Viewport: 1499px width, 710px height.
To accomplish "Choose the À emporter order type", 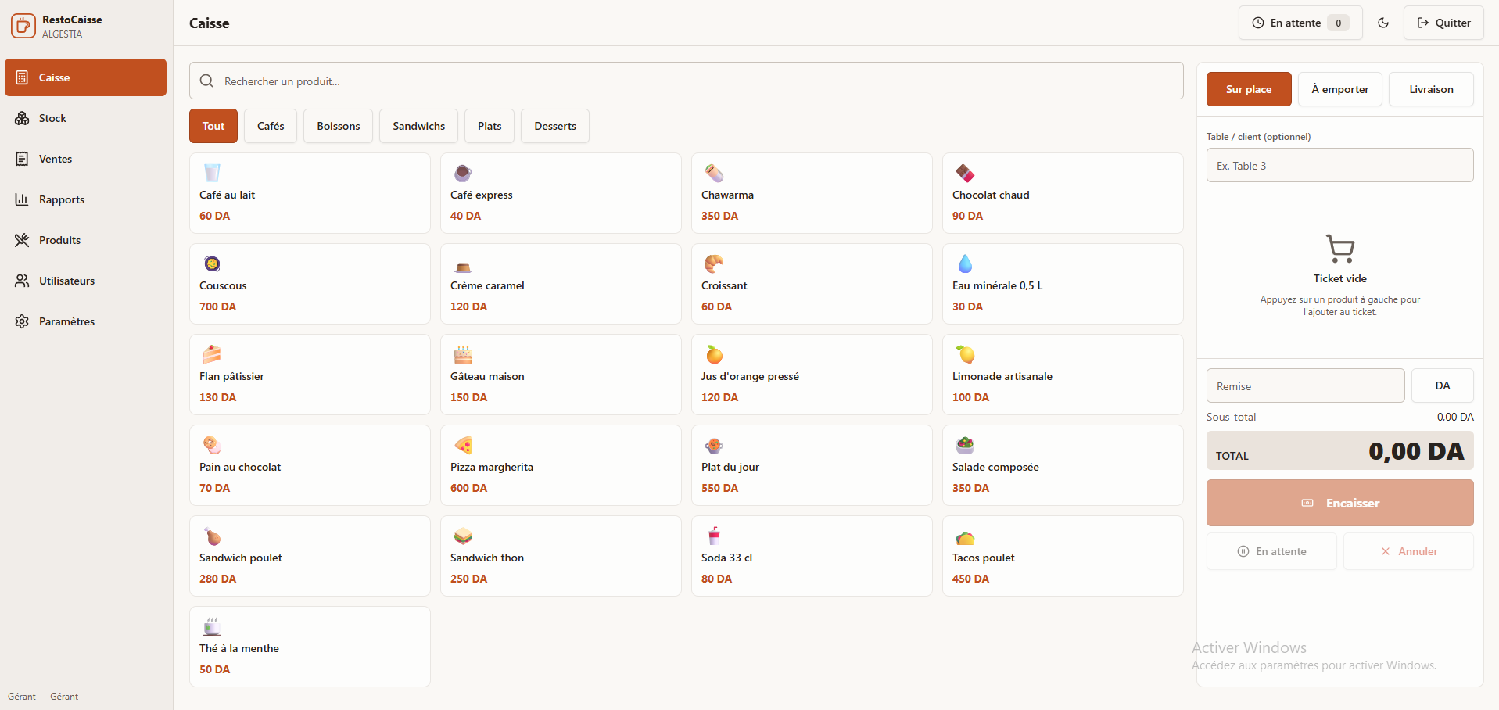I will (x=1340, y=89).
